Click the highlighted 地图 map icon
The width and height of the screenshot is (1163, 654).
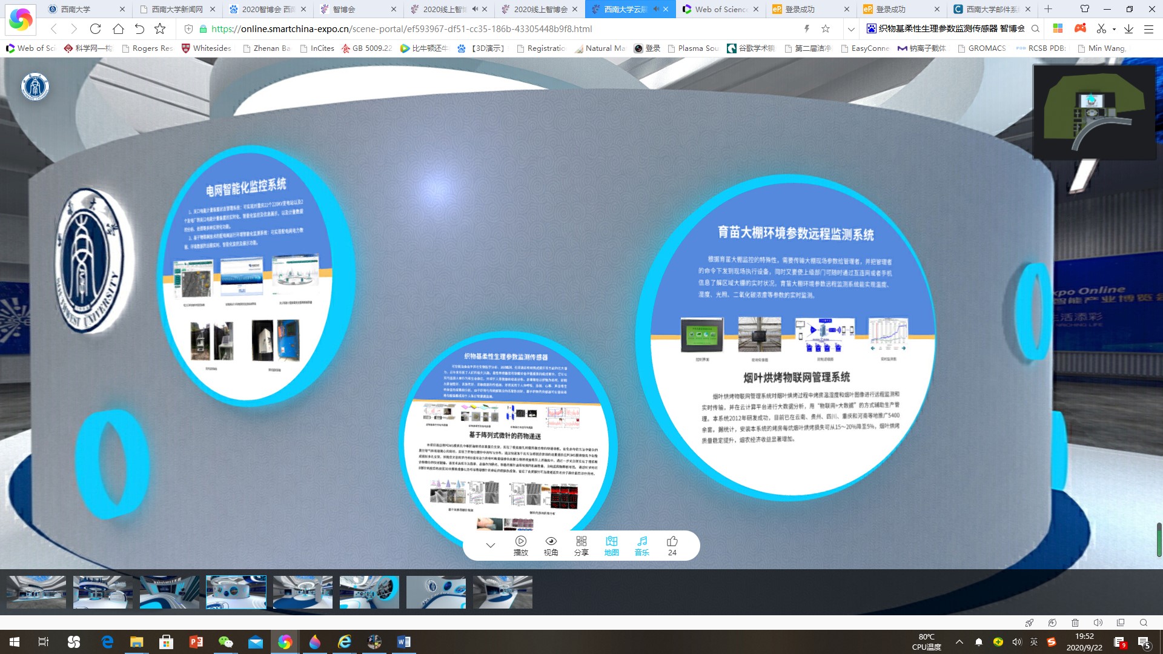611,545
